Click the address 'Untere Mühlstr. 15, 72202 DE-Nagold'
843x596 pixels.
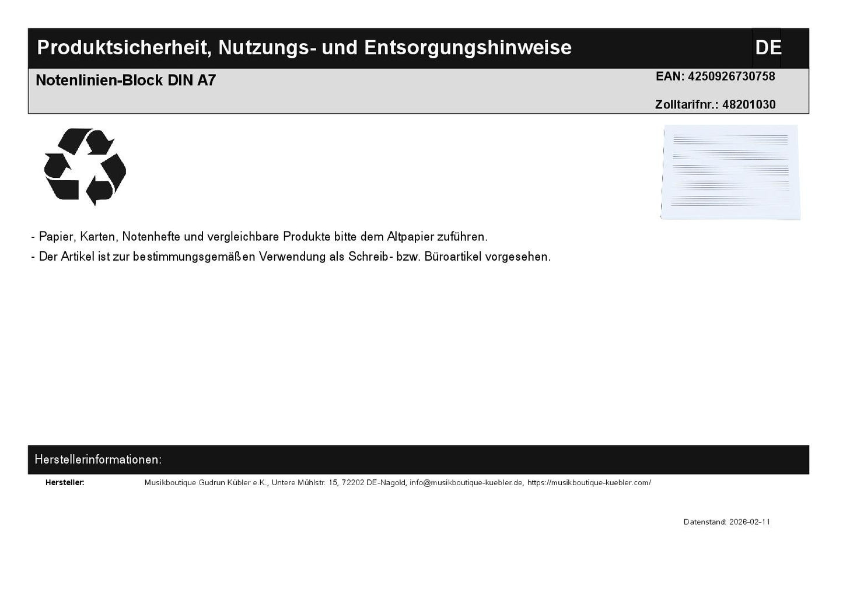pos(338,483)
